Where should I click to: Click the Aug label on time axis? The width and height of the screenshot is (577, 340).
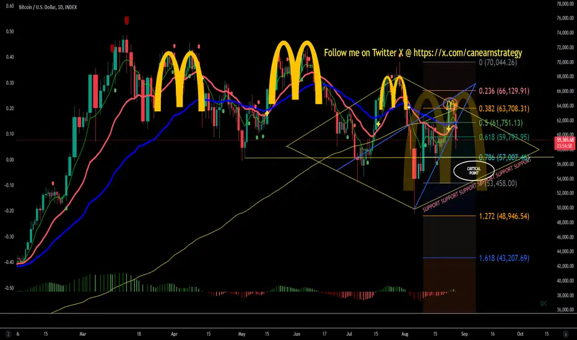(x=405, y=334)
